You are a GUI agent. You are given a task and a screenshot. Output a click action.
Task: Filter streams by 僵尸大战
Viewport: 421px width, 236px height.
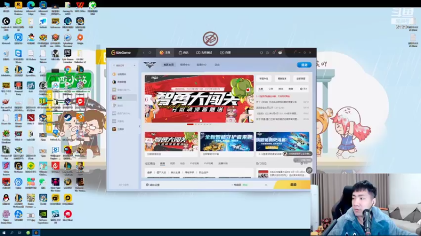(x=162, y=173)
